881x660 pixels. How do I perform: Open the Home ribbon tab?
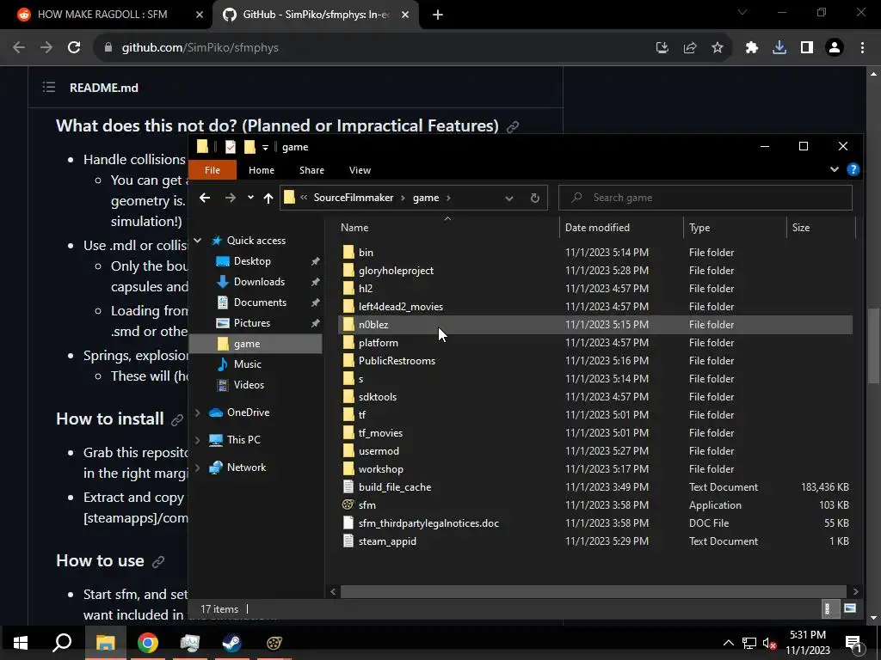coord(262,170)
